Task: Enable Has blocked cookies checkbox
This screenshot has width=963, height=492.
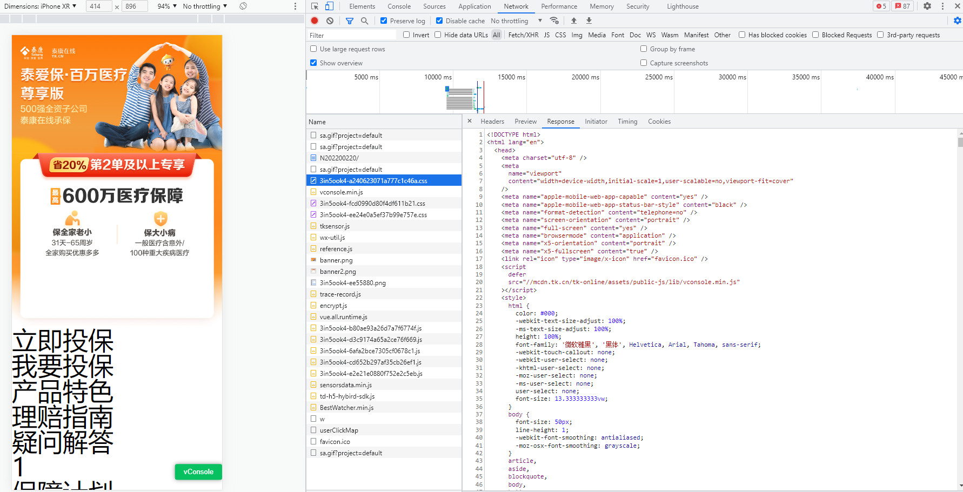Action: point(742,35)
